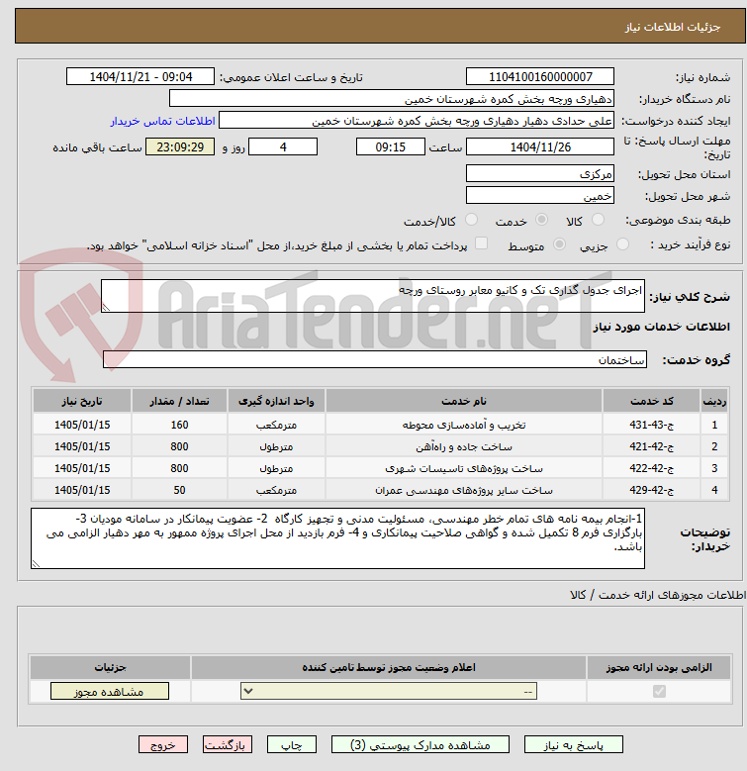Click the general need description textarea

373,296
